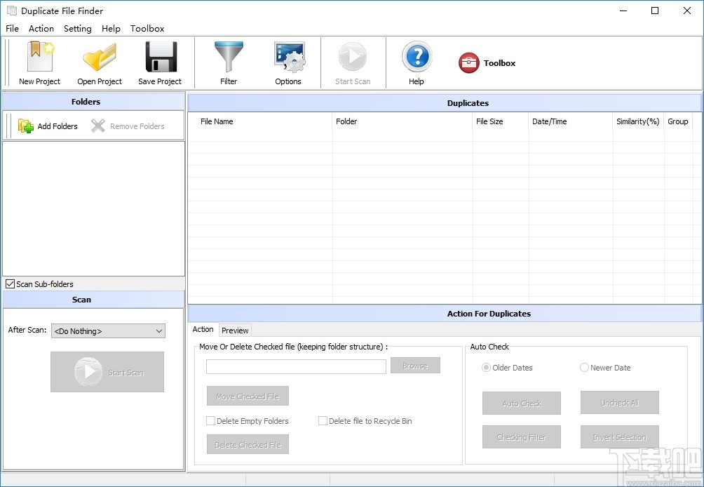Open the Setting menu

(x=77, y=29)
